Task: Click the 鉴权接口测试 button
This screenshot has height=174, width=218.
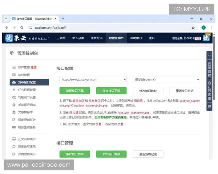Action: point(74,154)
